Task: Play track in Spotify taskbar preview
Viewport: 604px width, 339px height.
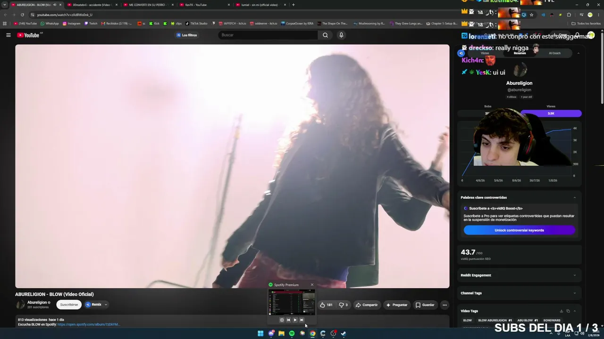Action: pyautogui.click(x=295, y=320)
